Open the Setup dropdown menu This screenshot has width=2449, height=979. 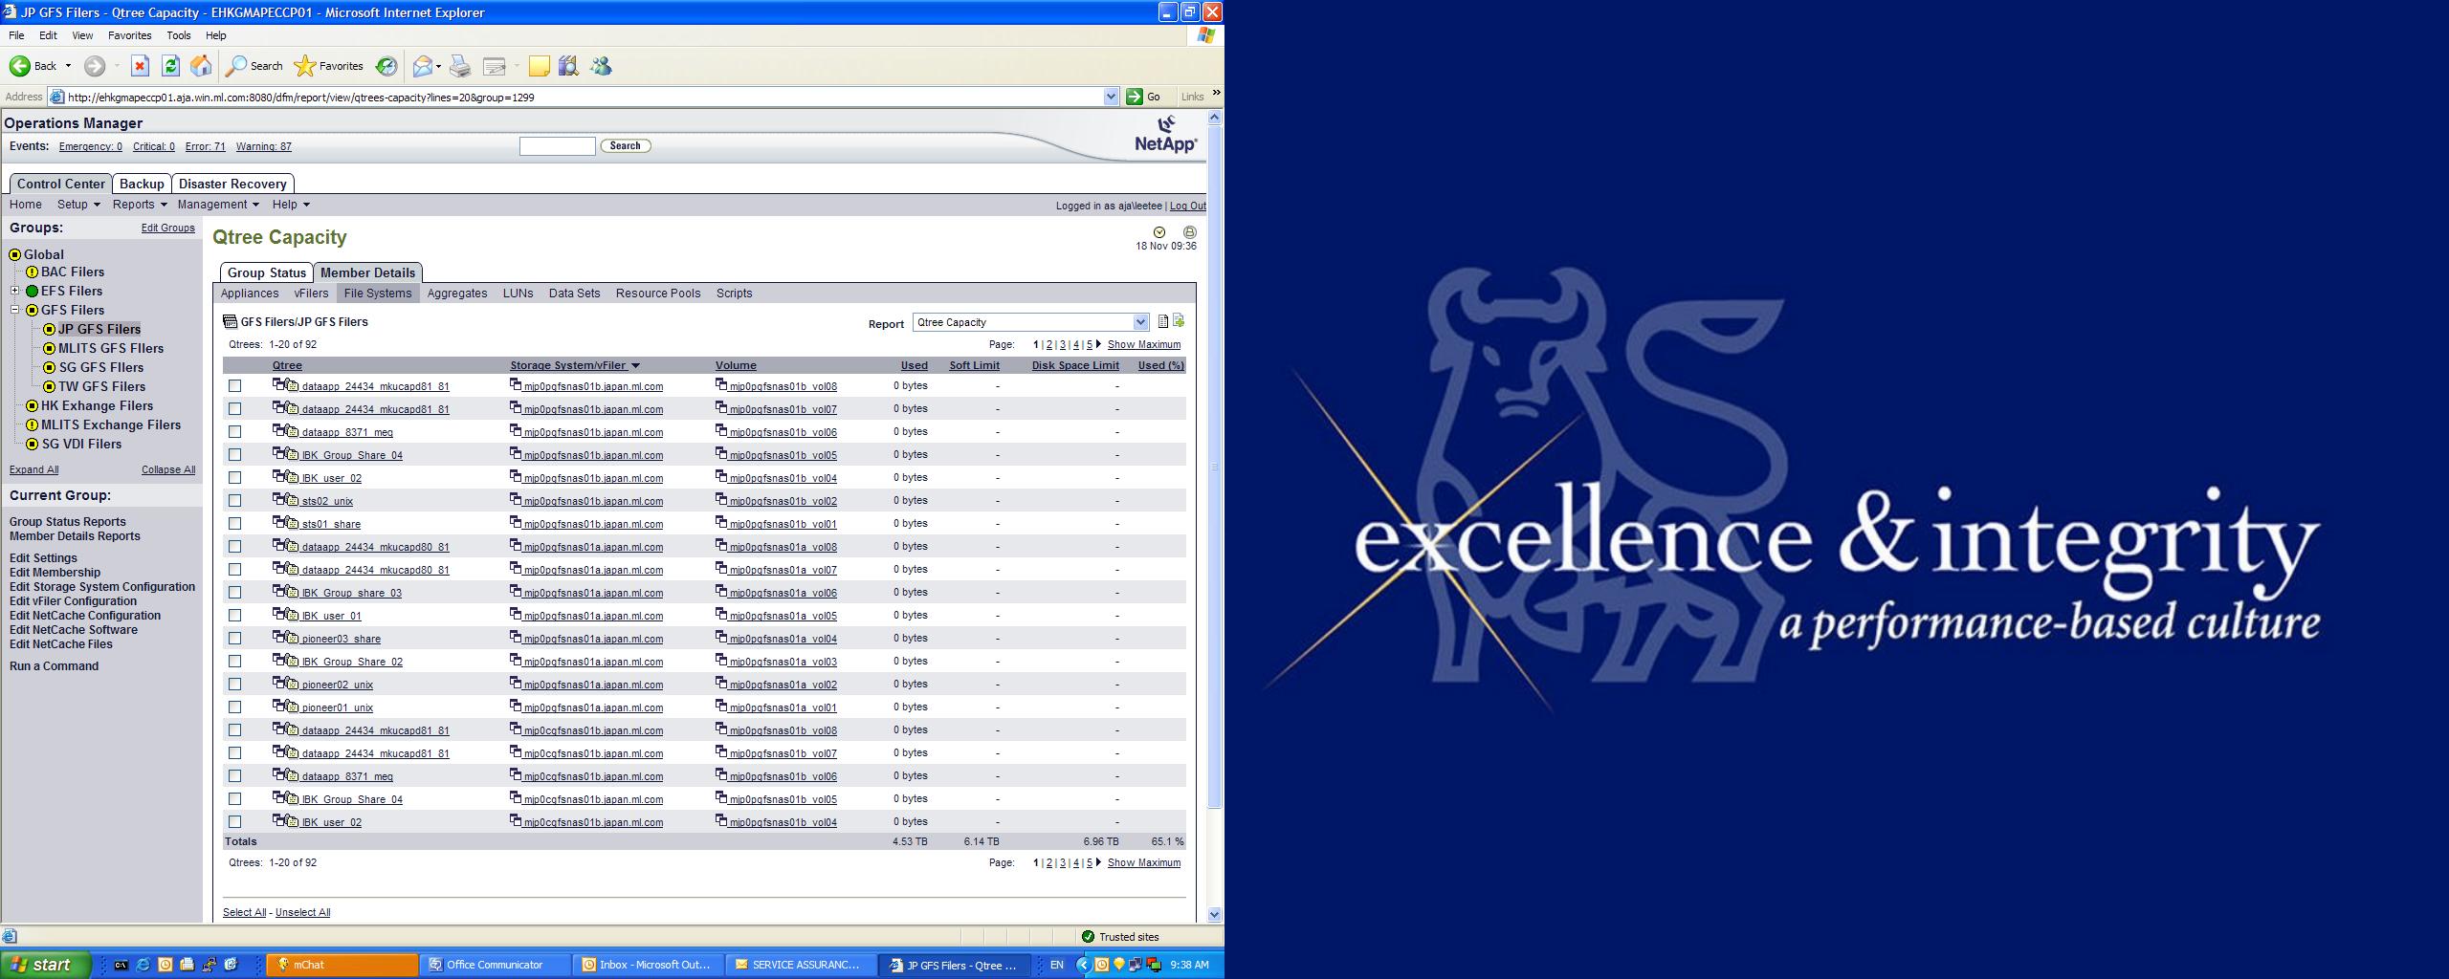click(x=78, y=205)
